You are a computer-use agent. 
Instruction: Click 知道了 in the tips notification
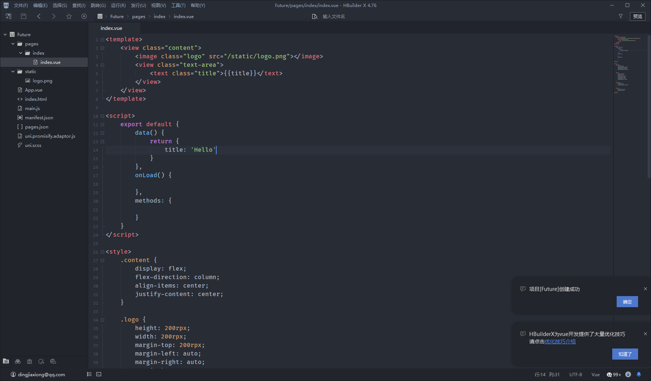(x=625, y=354)
